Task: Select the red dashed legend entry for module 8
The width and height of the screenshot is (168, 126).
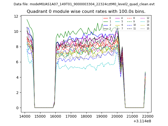Action: coord(131,18)
